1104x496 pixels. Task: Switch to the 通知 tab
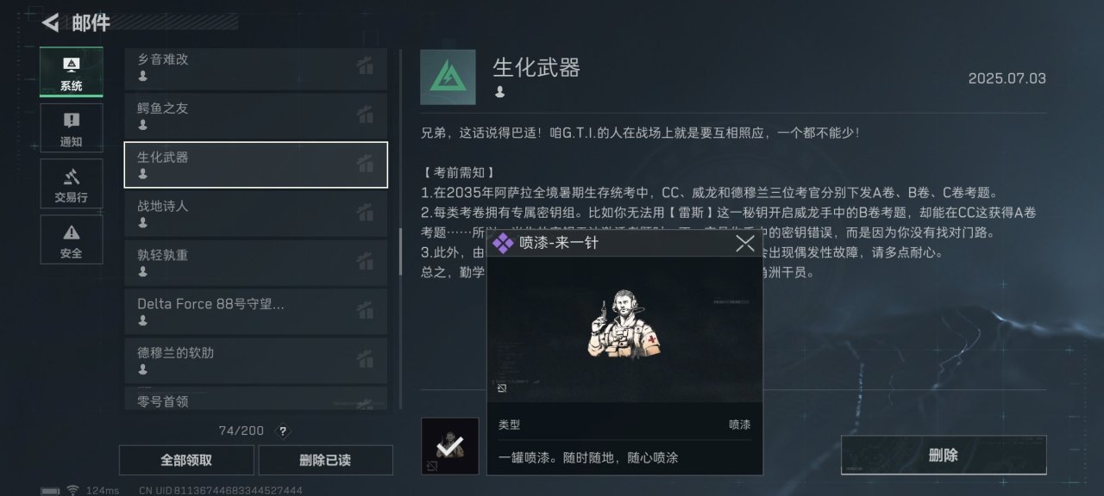[71, 128]
